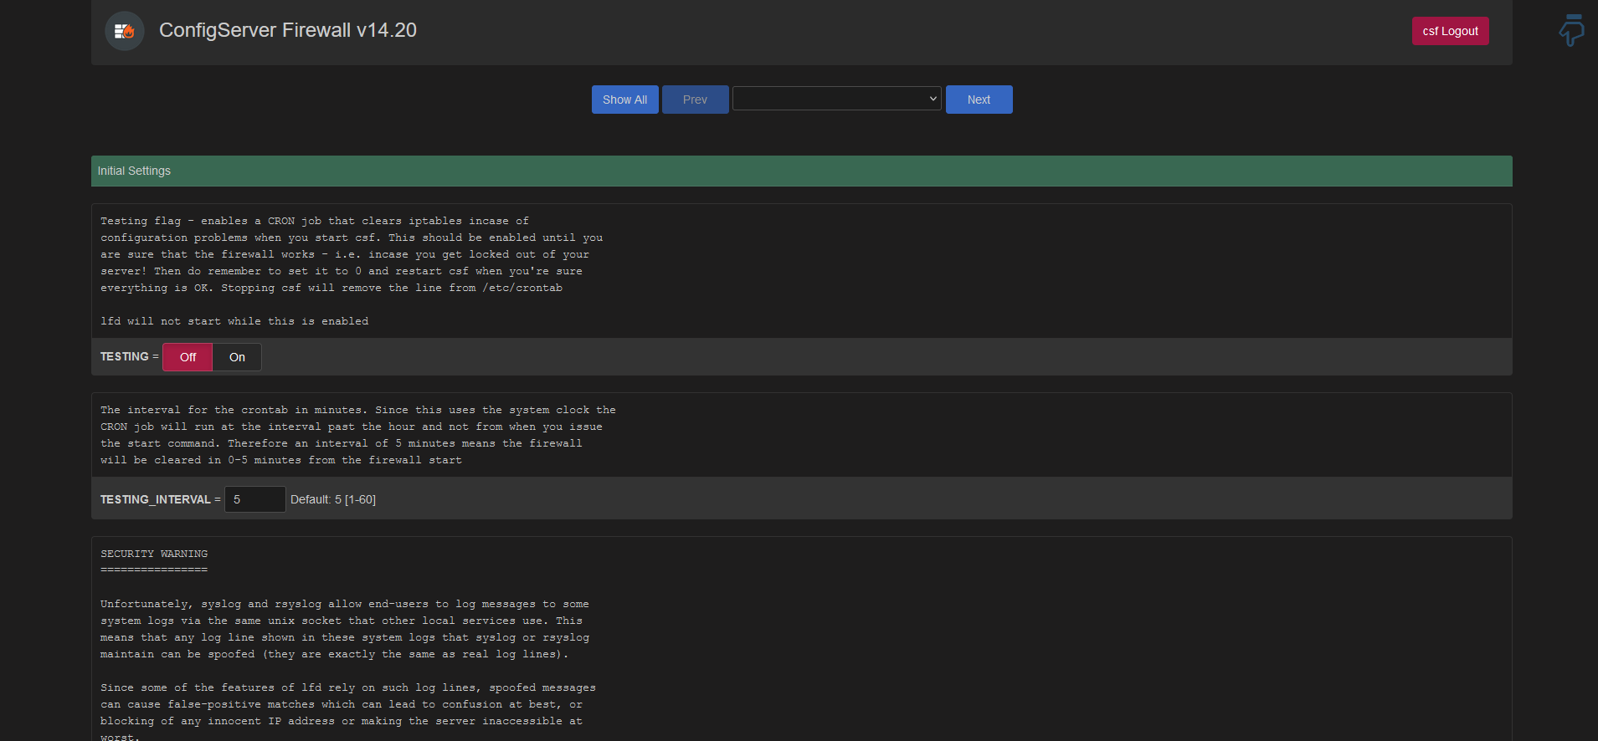Viewport: 1598px width, 741px height.
Task: Click the blue scroll-to-bottom arrow icon
Action: (x=1571, y=30)
